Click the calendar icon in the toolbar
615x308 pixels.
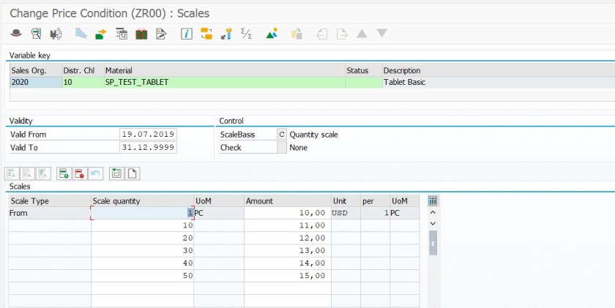click(x=122, y=34)
